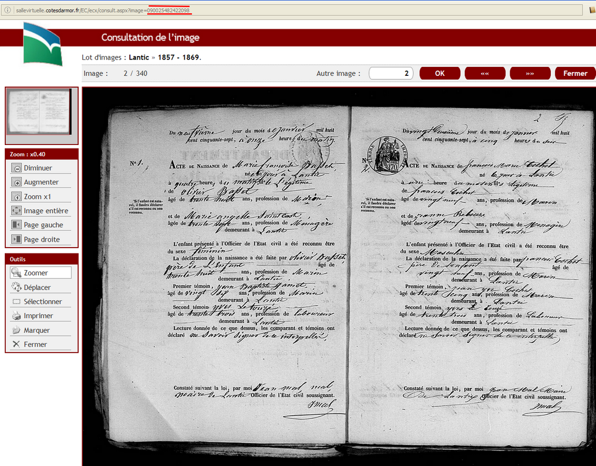The width and height of the screenshot is (596, 466).
Task: Show the whole image with Image entière
Action: pos(17,211)
